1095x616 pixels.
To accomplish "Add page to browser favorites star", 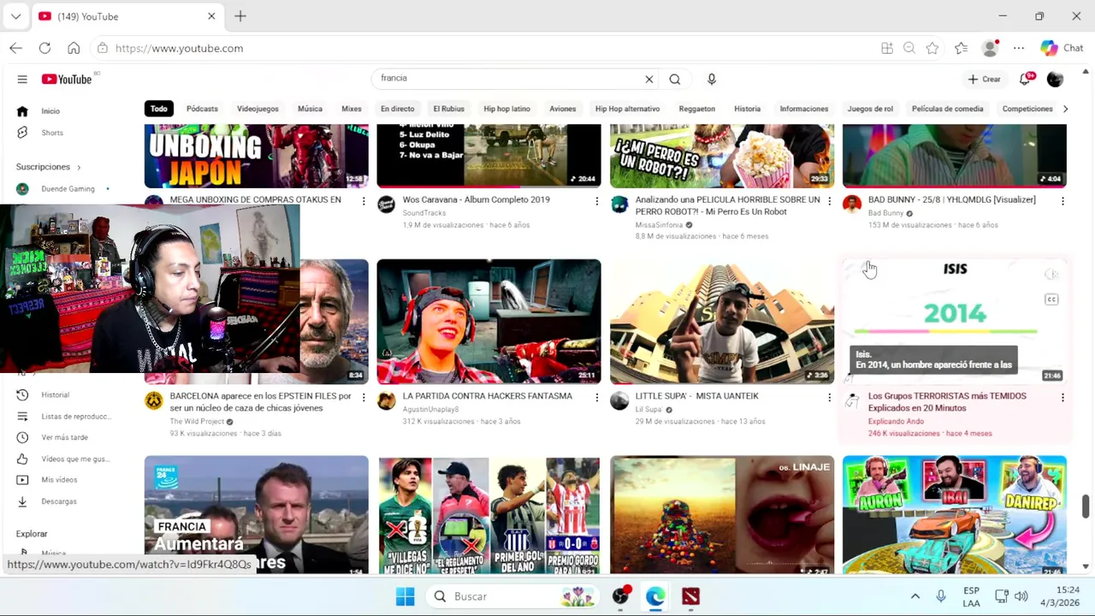I will pos(932,49).
